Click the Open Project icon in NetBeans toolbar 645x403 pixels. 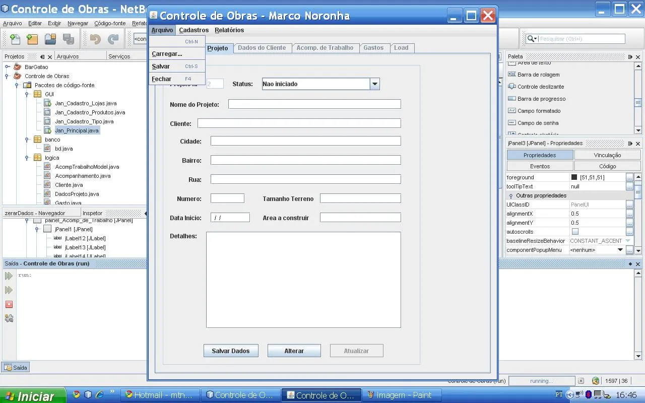pyautogui.click(x=50, y=39)
